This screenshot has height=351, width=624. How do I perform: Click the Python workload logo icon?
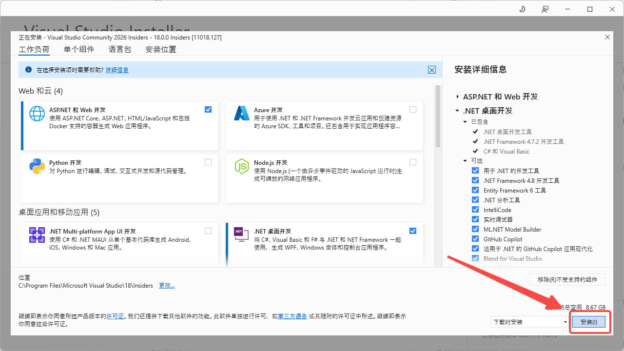[37, 166]
